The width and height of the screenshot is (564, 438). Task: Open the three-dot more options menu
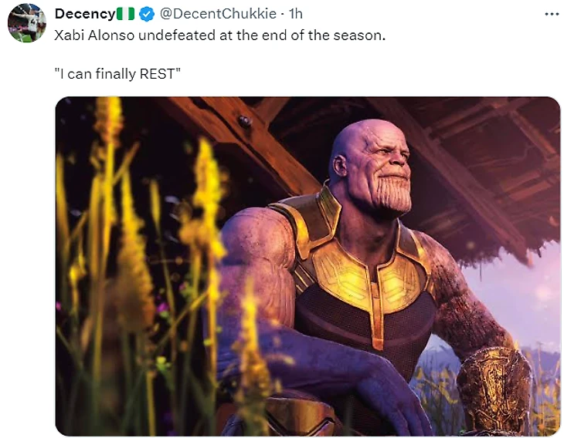point(552,15)
